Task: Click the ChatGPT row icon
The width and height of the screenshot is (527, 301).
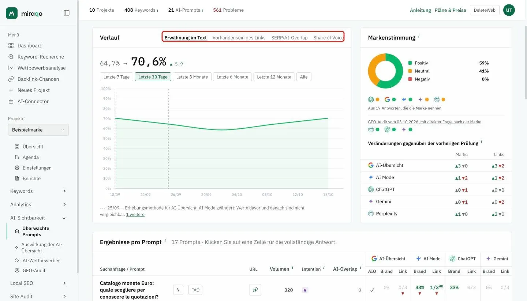Action: coord(371,189)
